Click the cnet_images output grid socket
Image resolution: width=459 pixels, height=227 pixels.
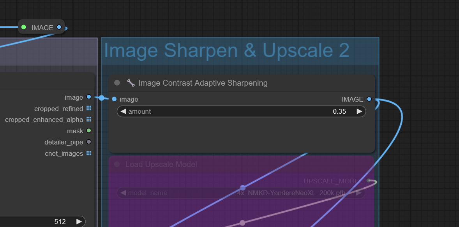point(89,153)
